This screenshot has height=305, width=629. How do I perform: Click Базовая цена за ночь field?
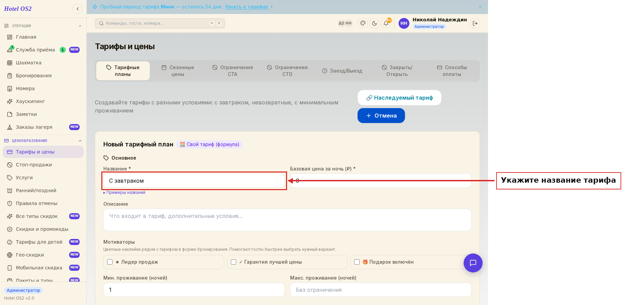click(x=381, y=181)
